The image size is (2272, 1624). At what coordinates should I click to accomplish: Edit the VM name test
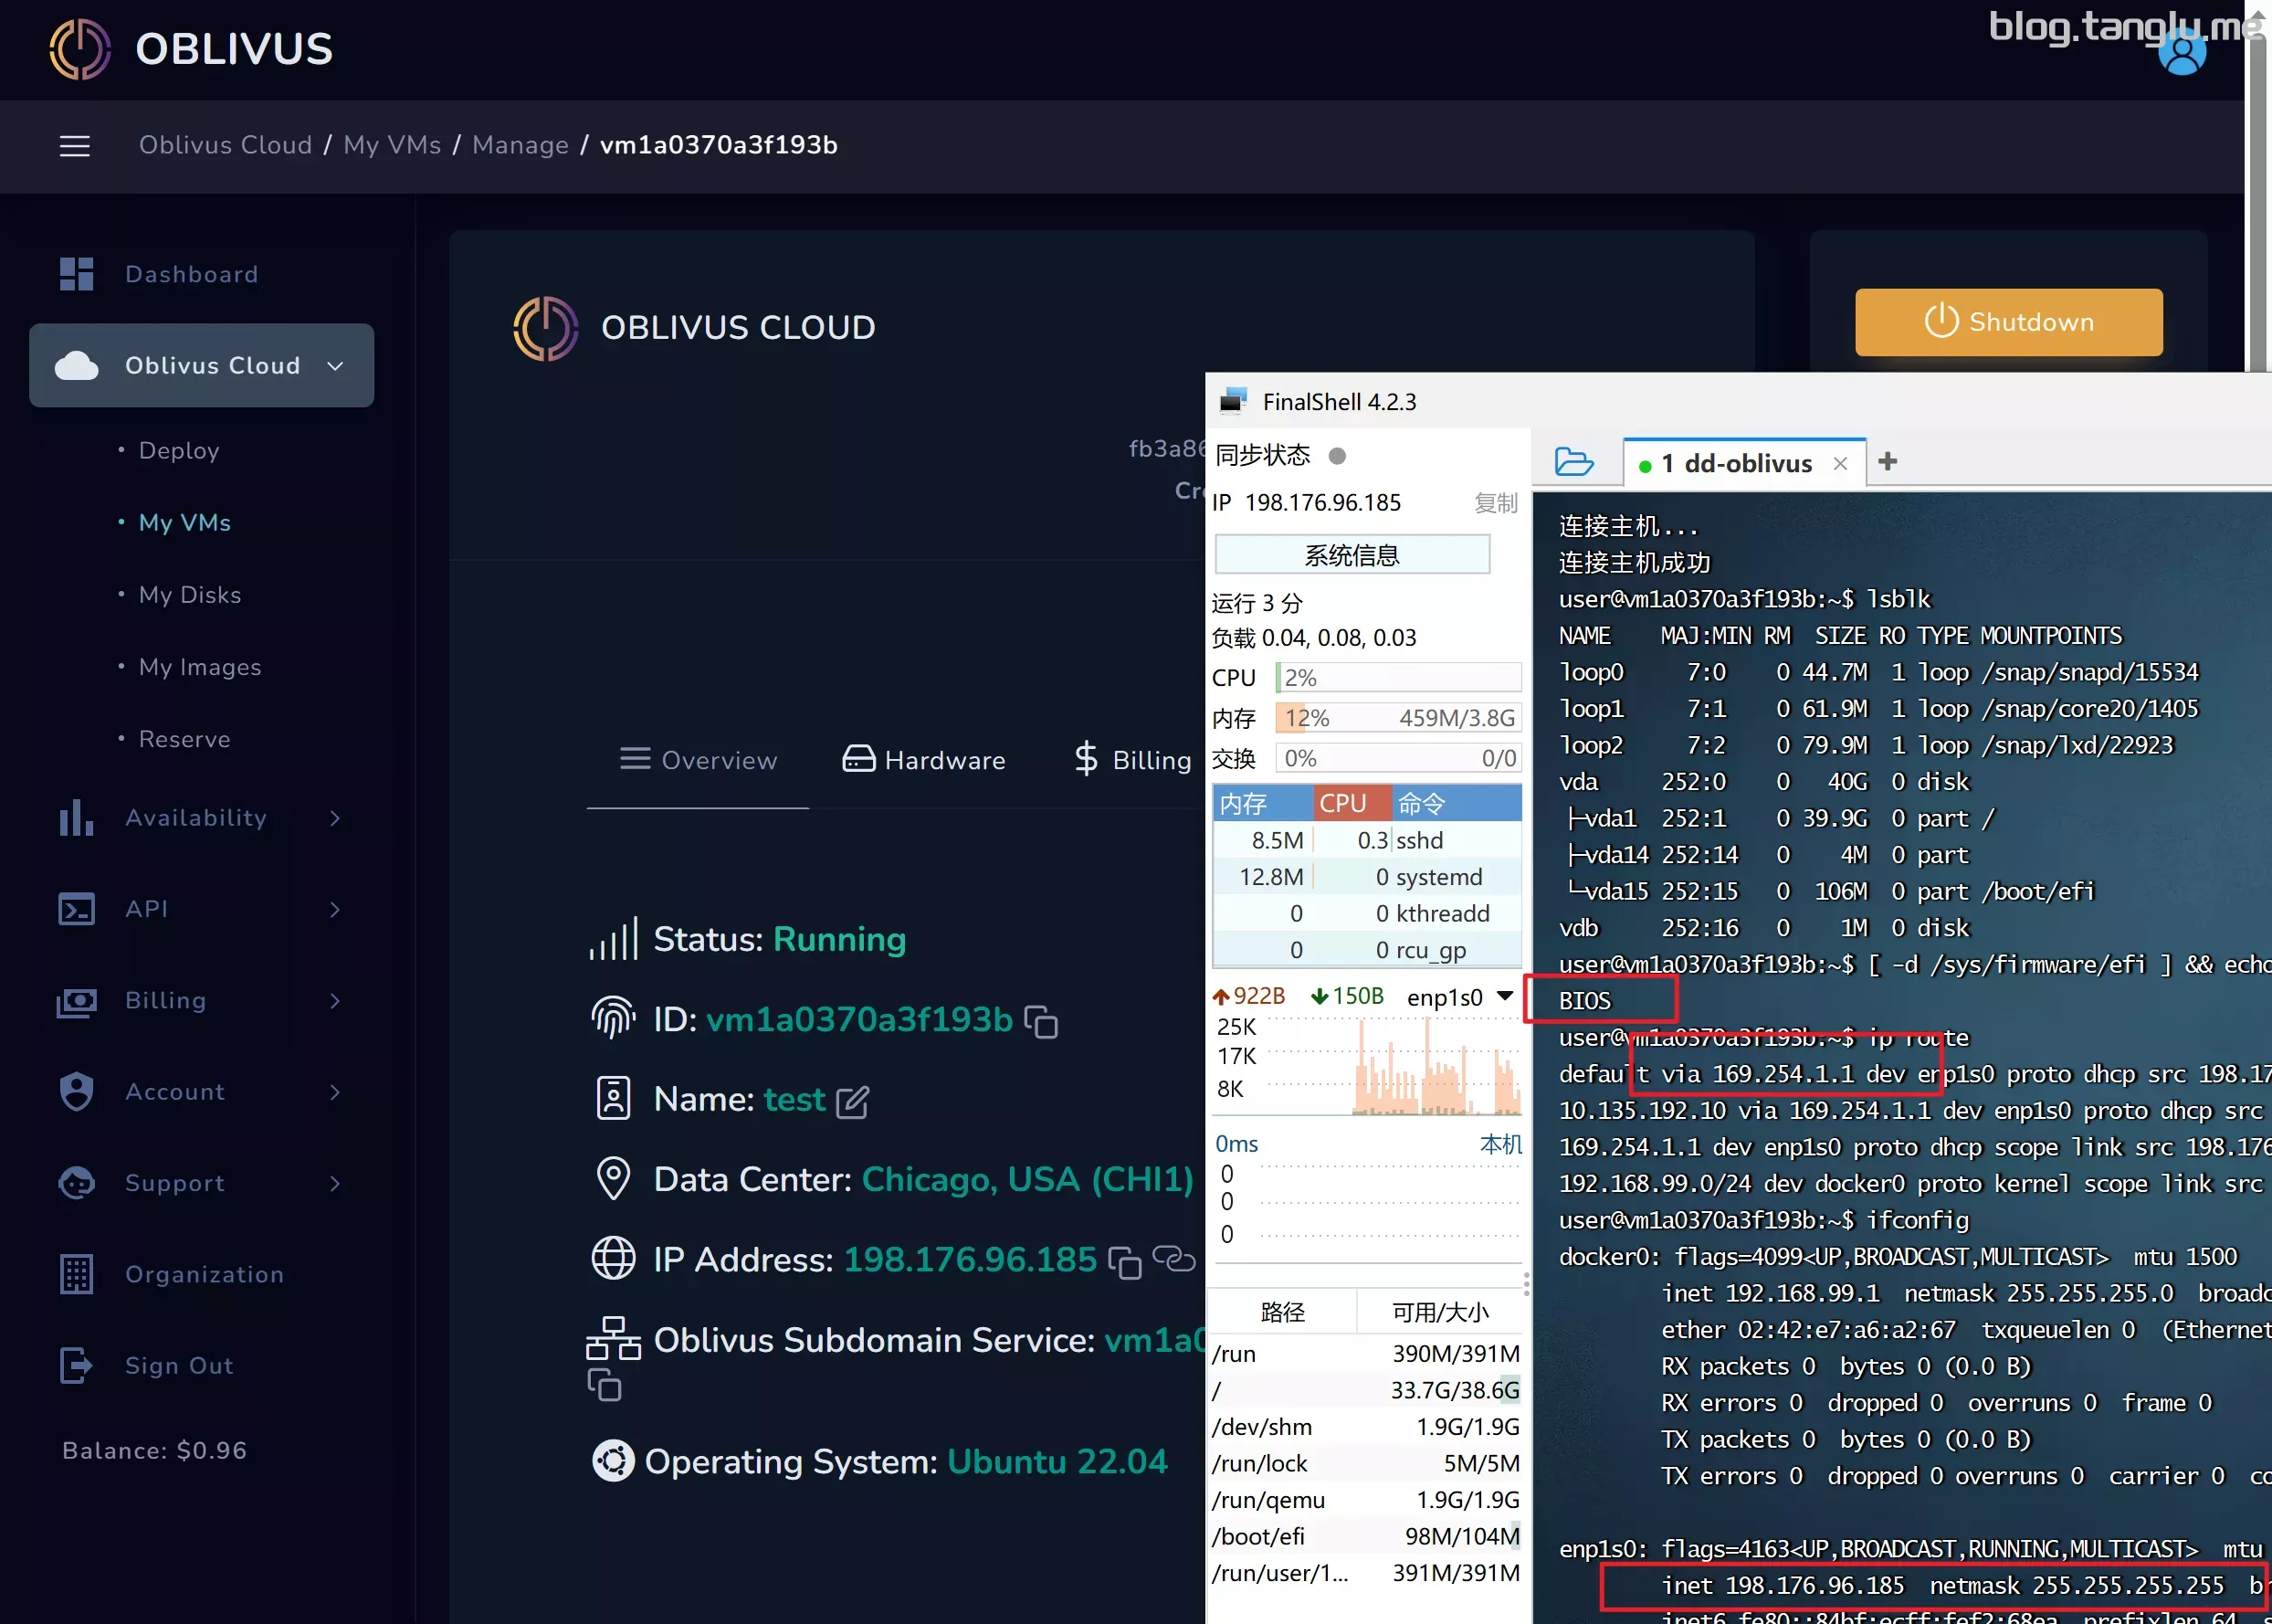click(852, 1102)
